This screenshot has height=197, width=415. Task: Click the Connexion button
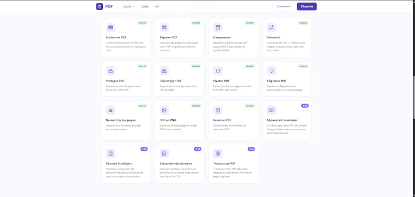[x=283, y=7]
